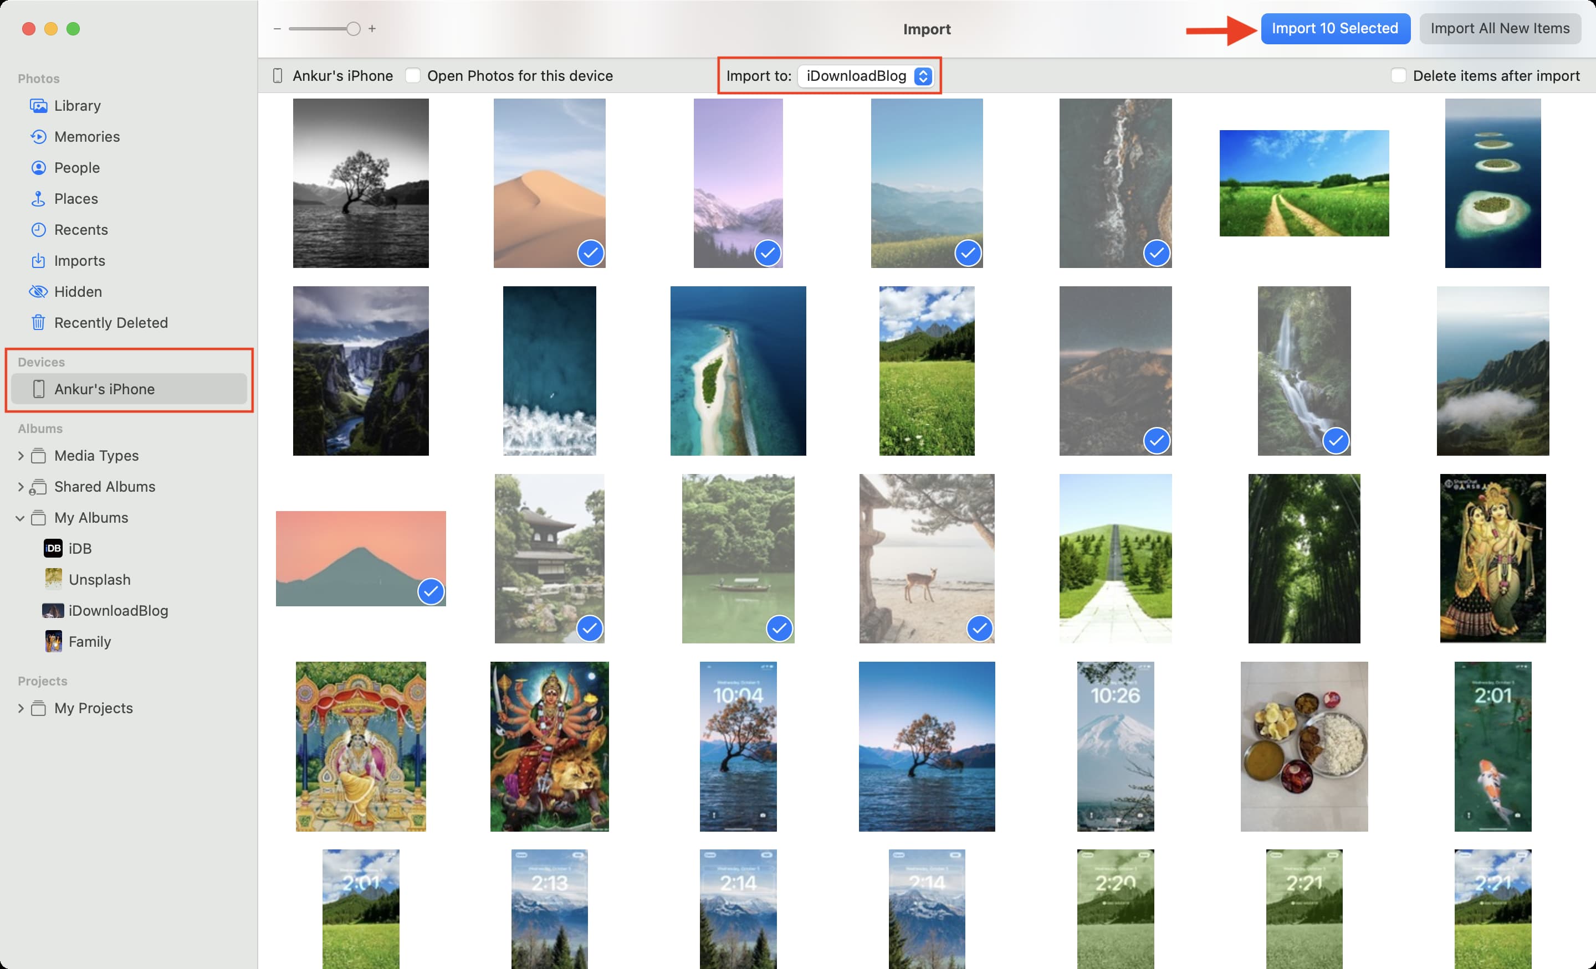Adjust the thumbnail size slider
The width and height of the screenshot is (1596, 969).
coord(353,28)
